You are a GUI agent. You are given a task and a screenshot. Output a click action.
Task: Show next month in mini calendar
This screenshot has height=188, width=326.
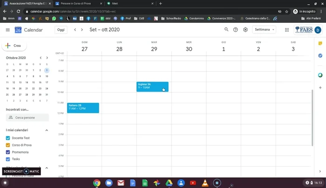point(47,58)
